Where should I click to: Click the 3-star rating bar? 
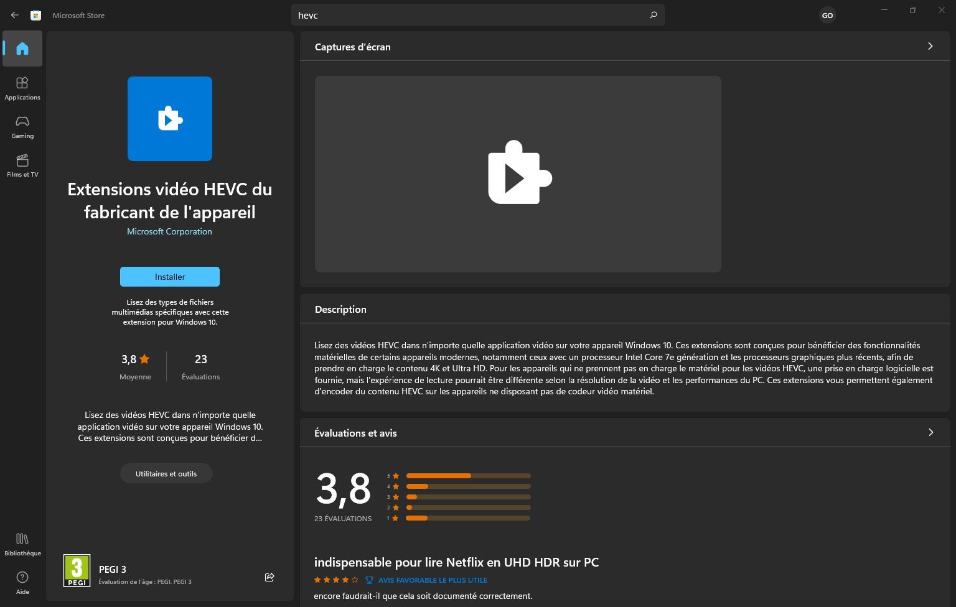468,497
